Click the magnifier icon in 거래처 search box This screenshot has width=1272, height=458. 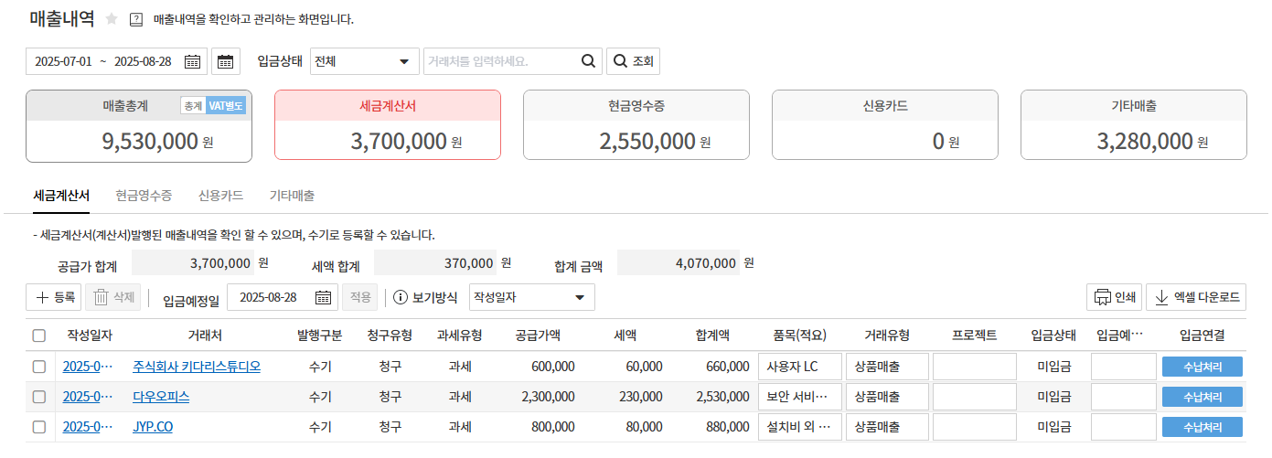pyautogui.click(x=588, y=62)
